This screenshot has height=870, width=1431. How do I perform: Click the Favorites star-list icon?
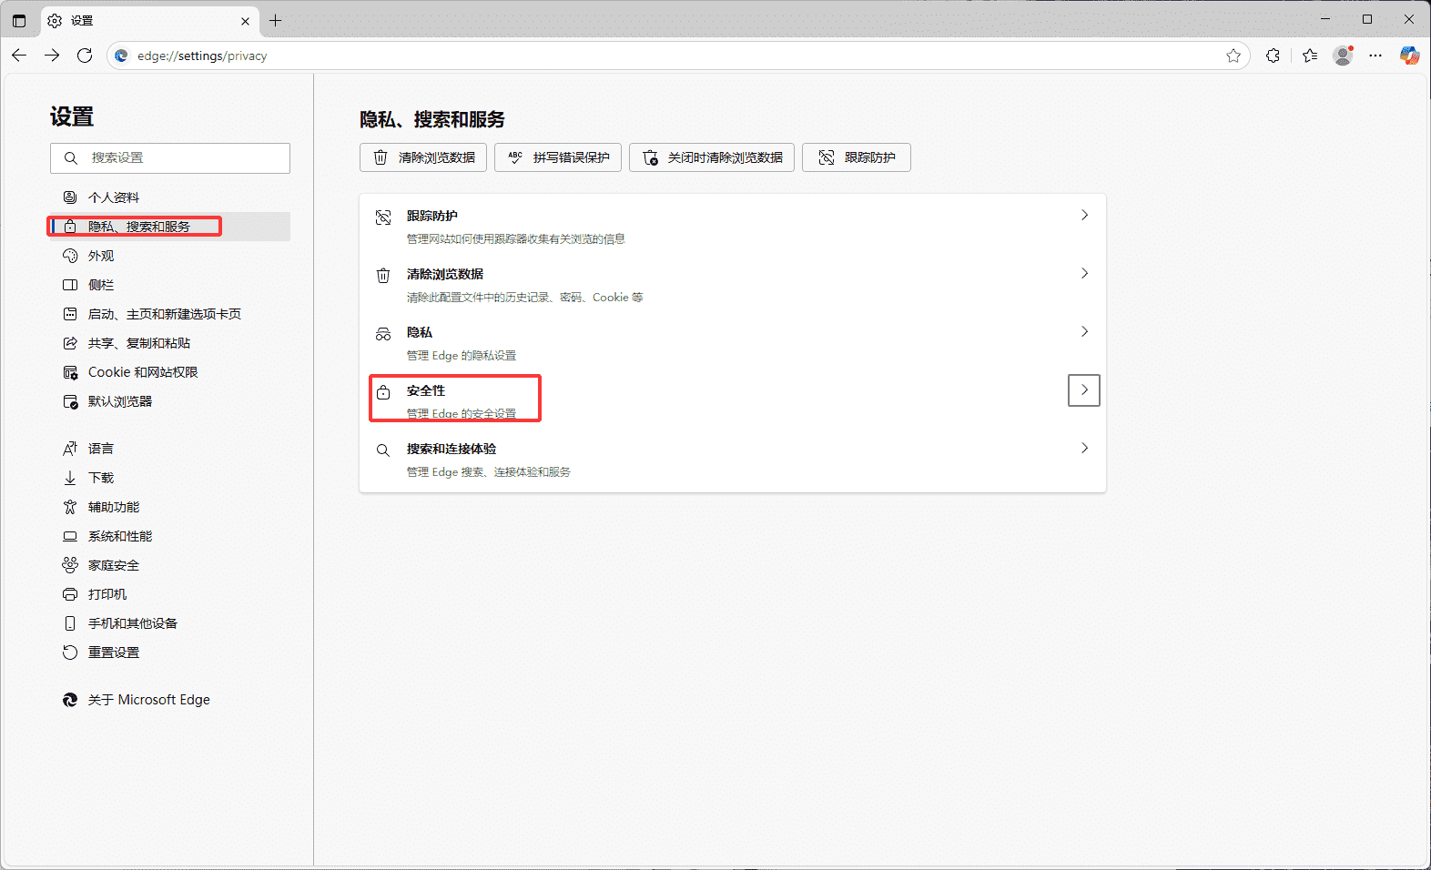(x=1310, y=56)
